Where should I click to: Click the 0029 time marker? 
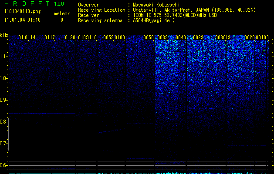pyautogui.click(x=198, y=37)
